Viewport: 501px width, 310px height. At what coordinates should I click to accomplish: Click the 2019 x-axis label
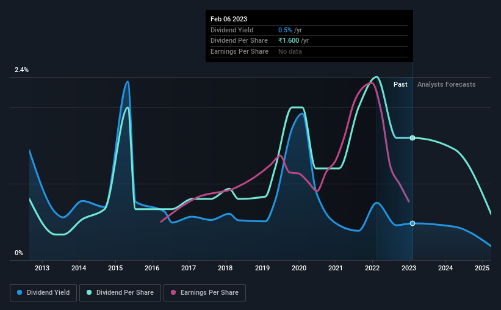(x=262, y=268)
